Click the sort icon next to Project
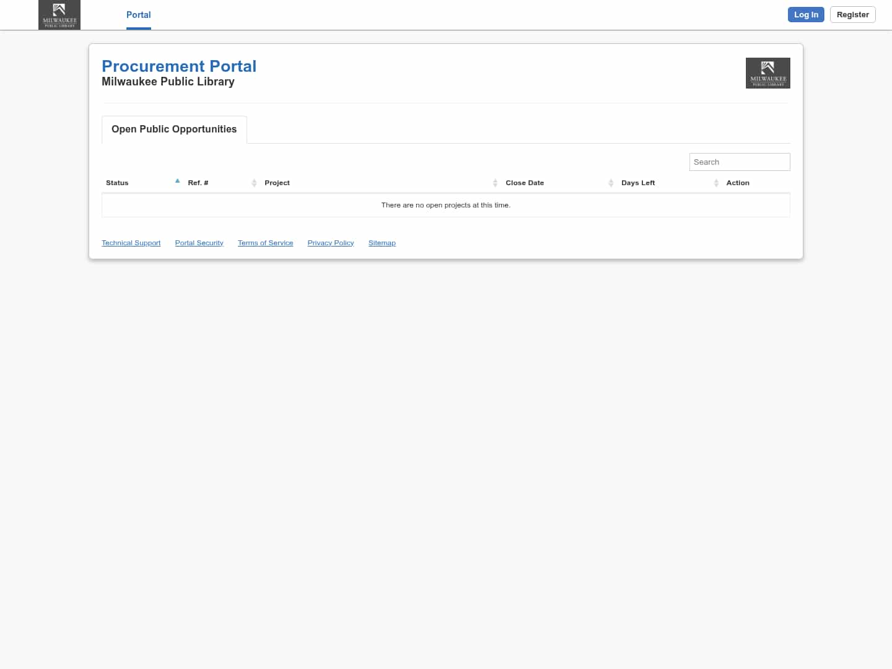 tap(495, 183)
